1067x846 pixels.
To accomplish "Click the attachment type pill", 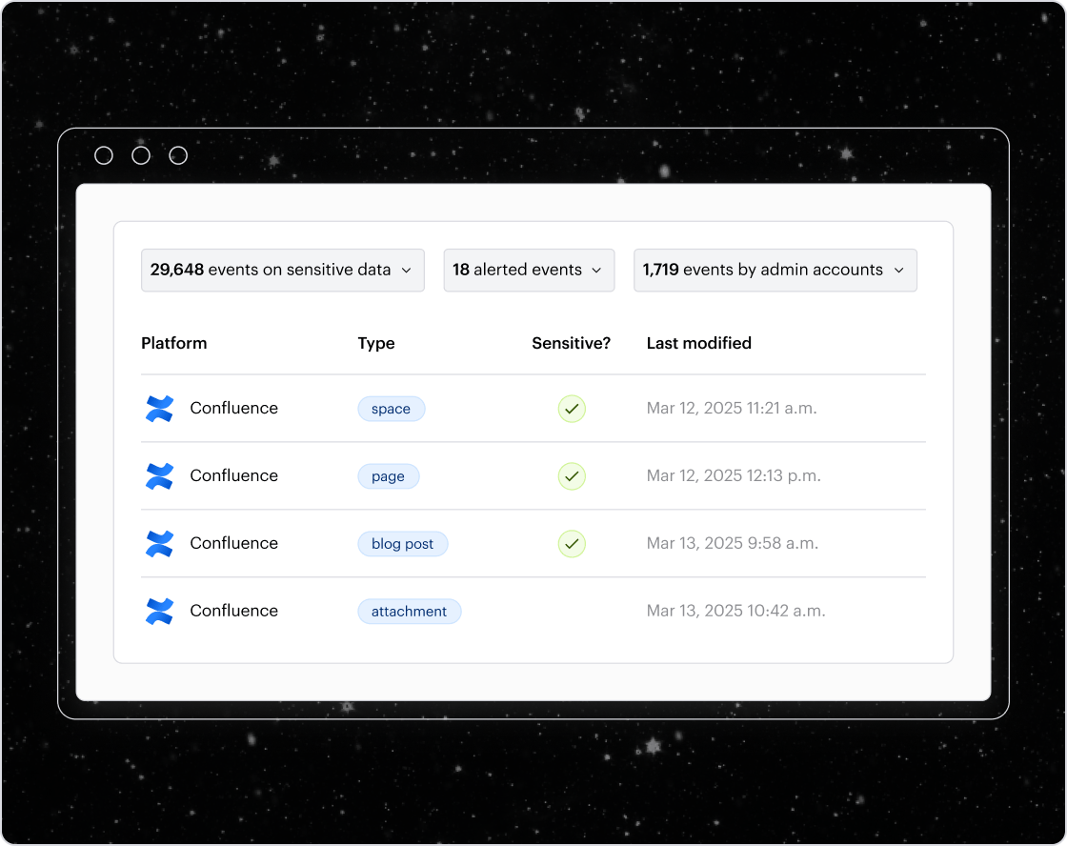I will (x=409, y=611).
